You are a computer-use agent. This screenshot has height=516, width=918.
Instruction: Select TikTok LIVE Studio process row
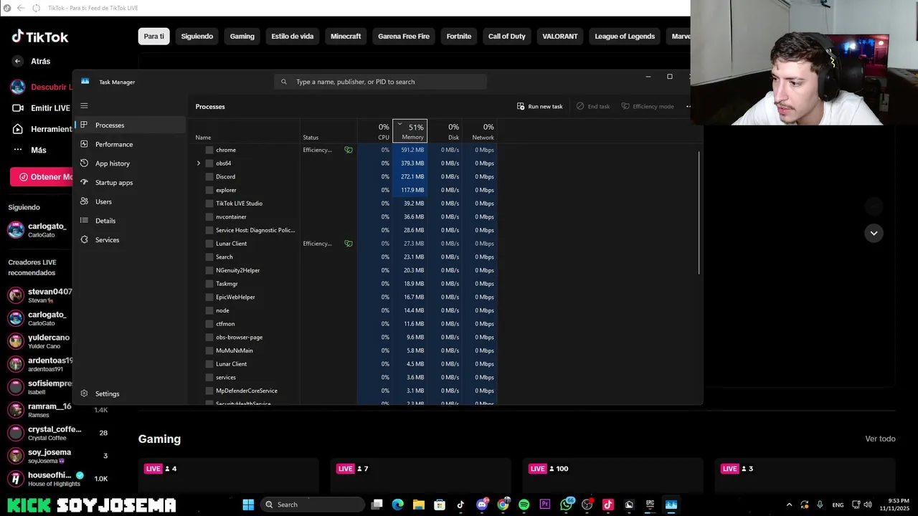346,204
